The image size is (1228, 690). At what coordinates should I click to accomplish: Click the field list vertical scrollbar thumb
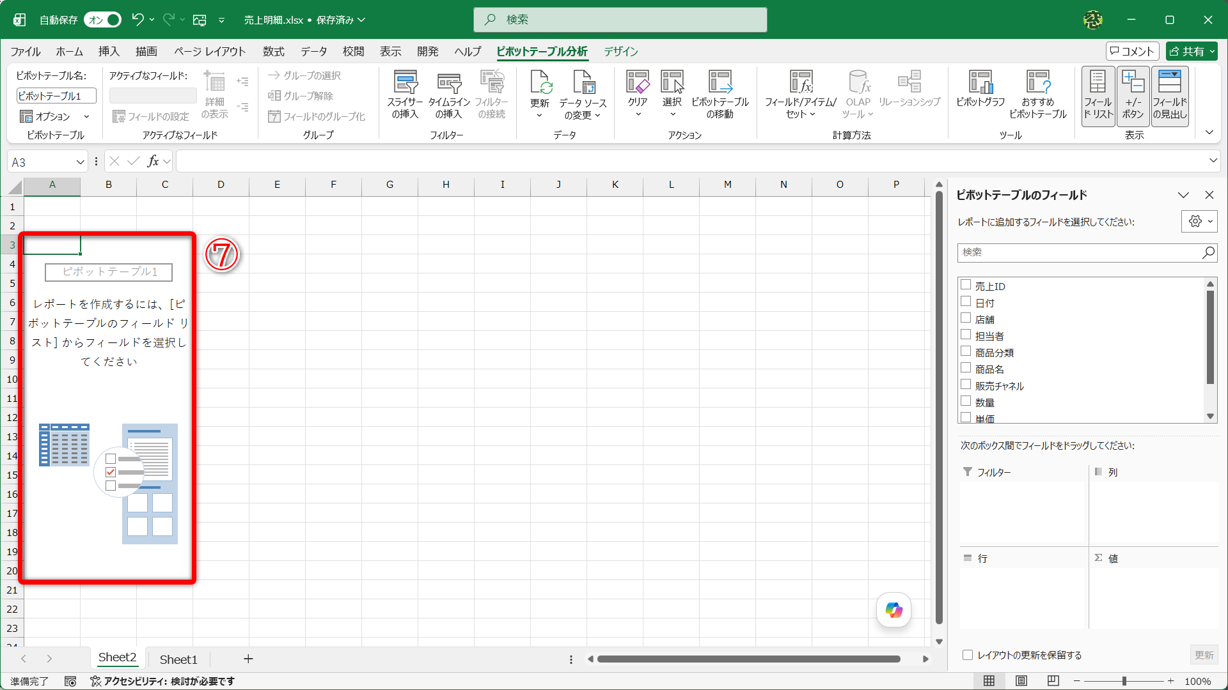click(x=1210, y=337)
